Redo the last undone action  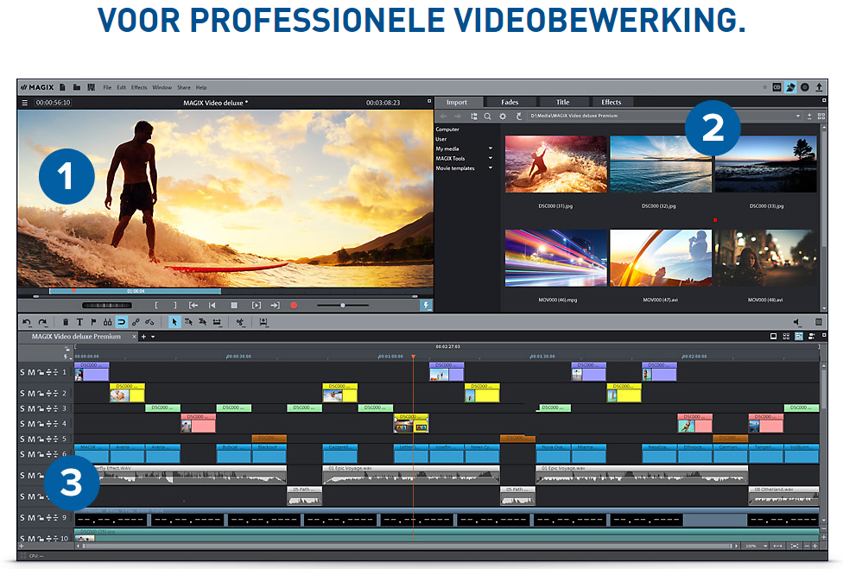coord(42,322)
